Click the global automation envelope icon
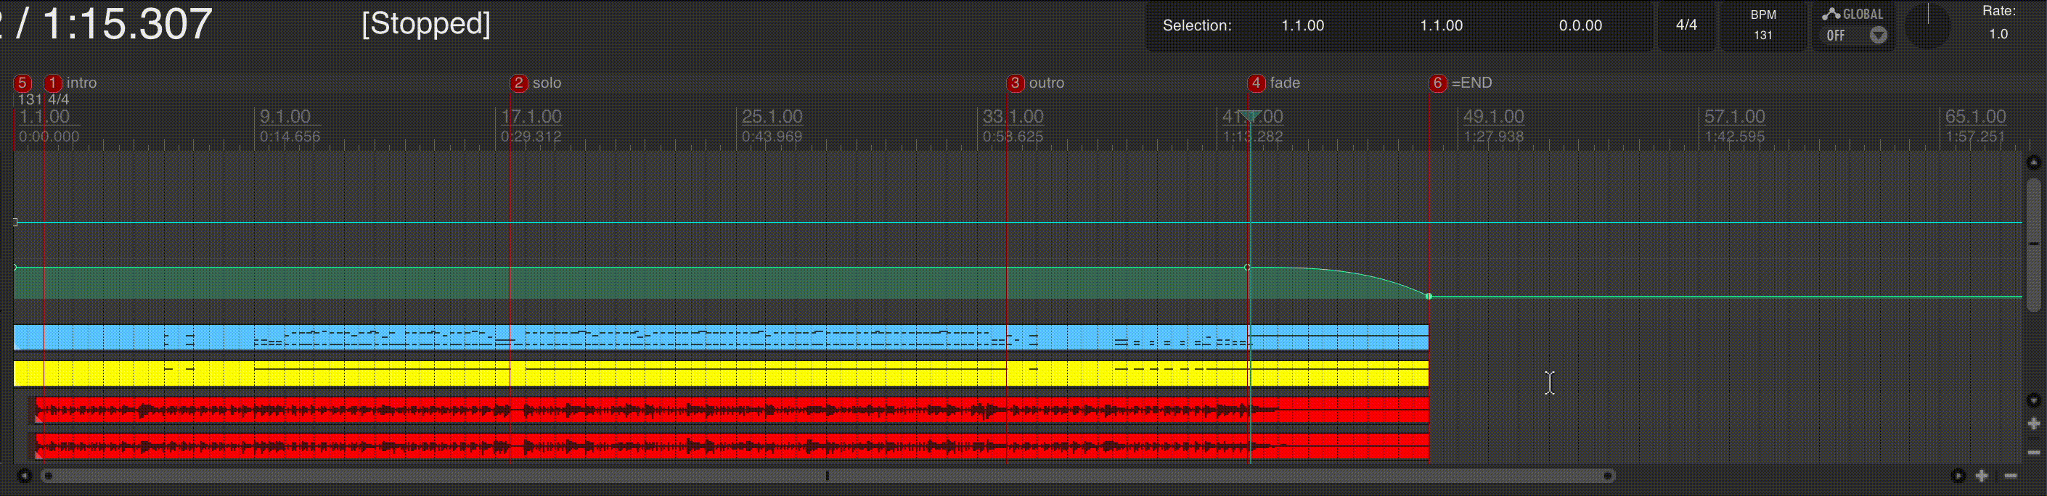This screenshot has width=2047, height=496. 1831,14
